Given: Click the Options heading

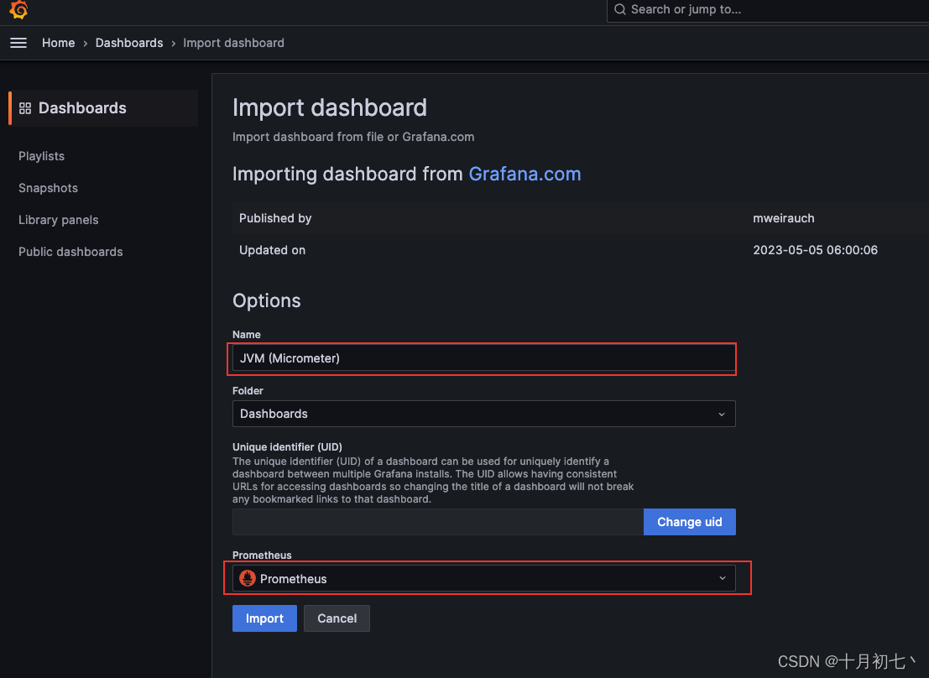Looking at the screenshot, I should 267,300.
